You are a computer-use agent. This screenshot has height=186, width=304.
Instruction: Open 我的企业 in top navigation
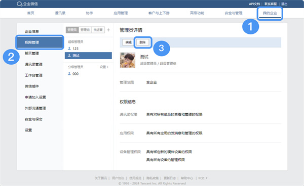point(270,13)
